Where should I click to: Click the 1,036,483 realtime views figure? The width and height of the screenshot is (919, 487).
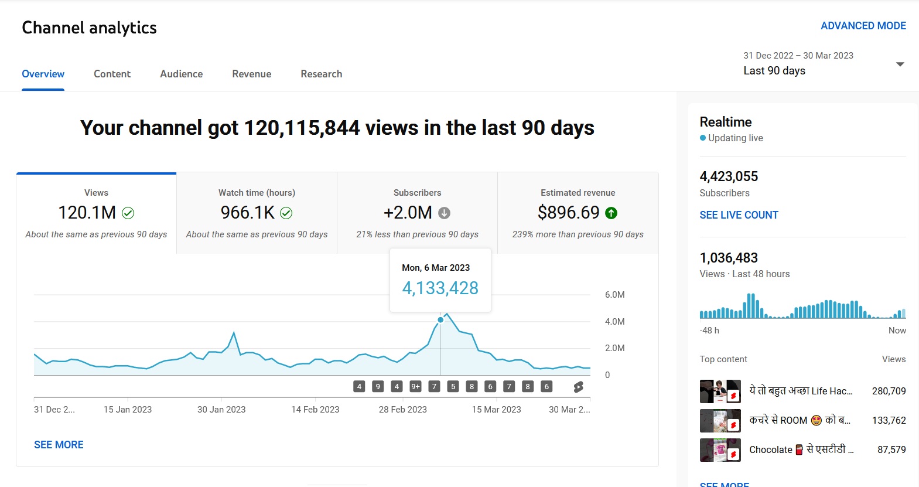(729, 258)
